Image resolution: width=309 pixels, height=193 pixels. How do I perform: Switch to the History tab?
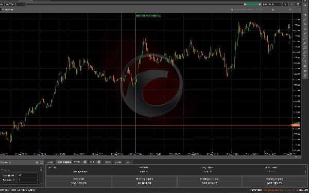[108, 162]
